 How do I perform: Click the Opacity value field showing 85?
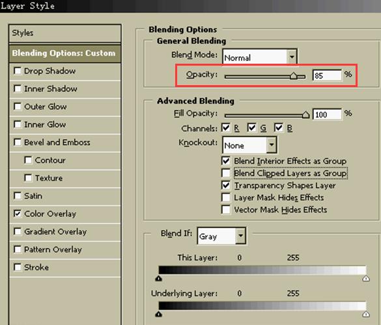[x=327, y=75]
